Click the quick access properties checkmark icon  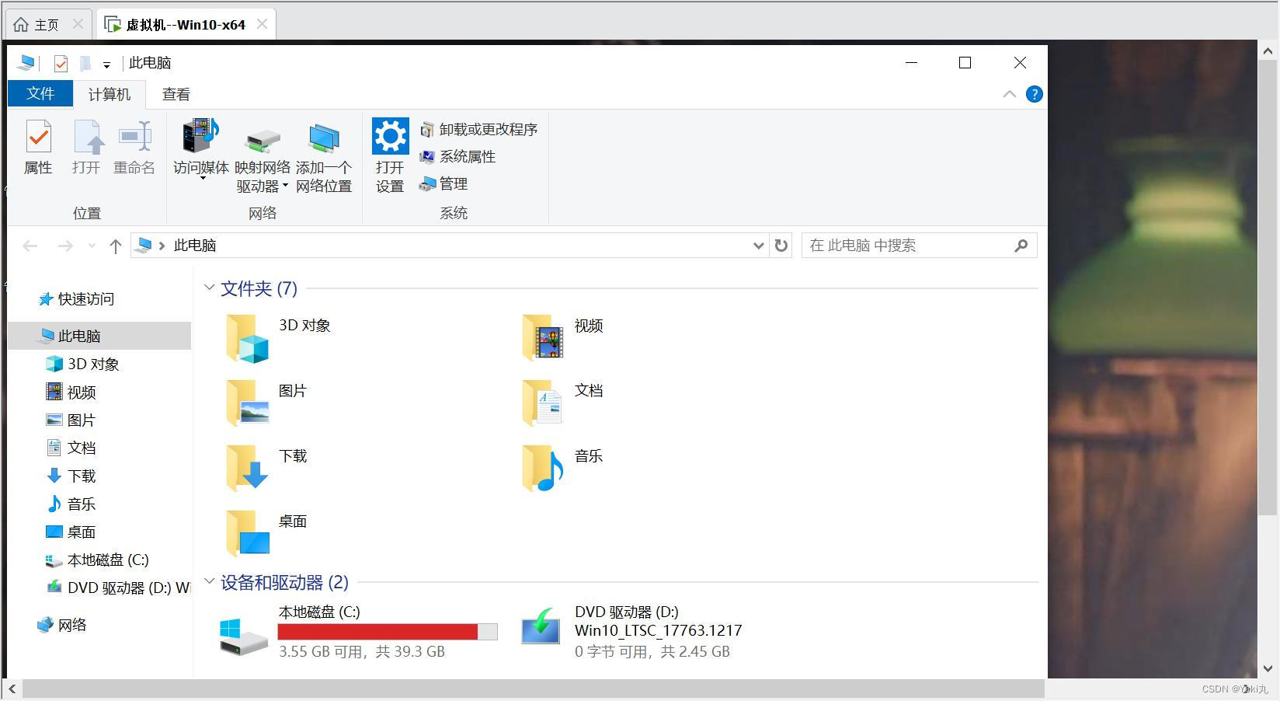point(61,63)
